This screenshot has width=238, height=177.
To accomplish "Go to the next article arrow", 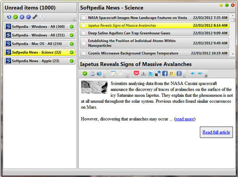I will coord(201,73).
